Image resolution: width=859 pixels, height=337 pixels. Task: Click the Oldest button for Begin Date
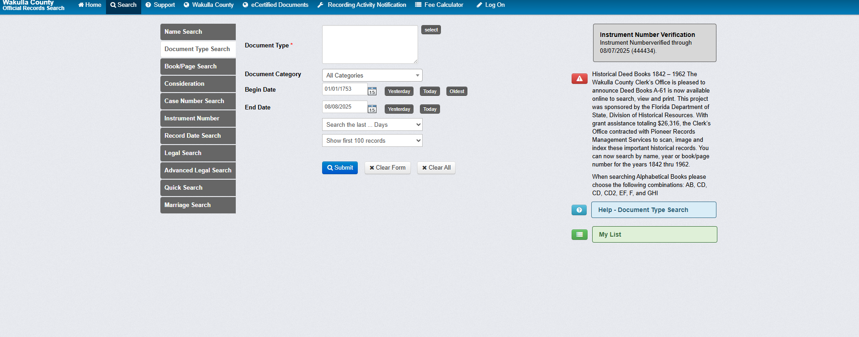456,91
